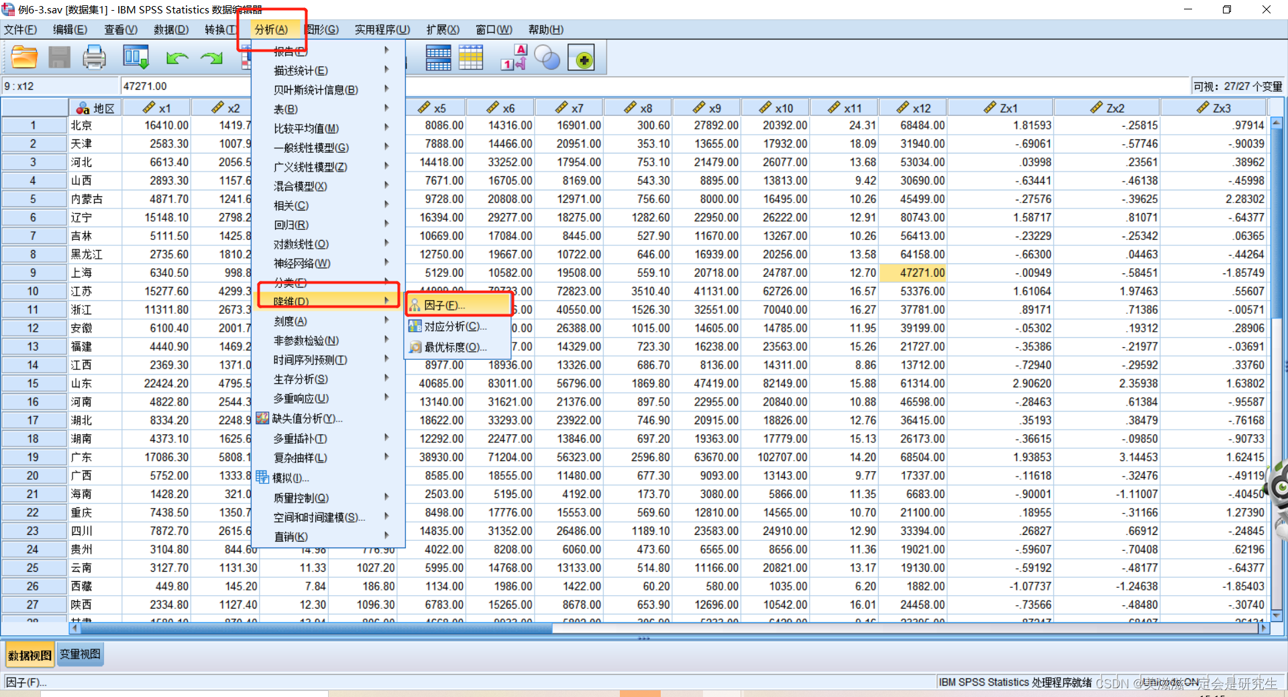The width and height of the screenshot is (1288, 697).
Task: Expand the 质量控制(Q) submenu
Action: pos(328,498)
